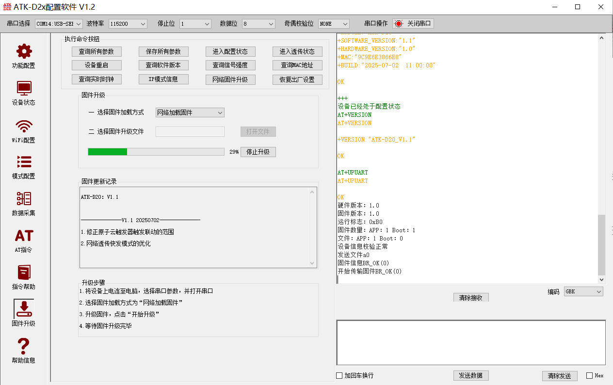Viewport: 613px width, 385px height.
Task: Expand the 奇偶校验位 NONE dropdown
Action: tap(334, 23)
